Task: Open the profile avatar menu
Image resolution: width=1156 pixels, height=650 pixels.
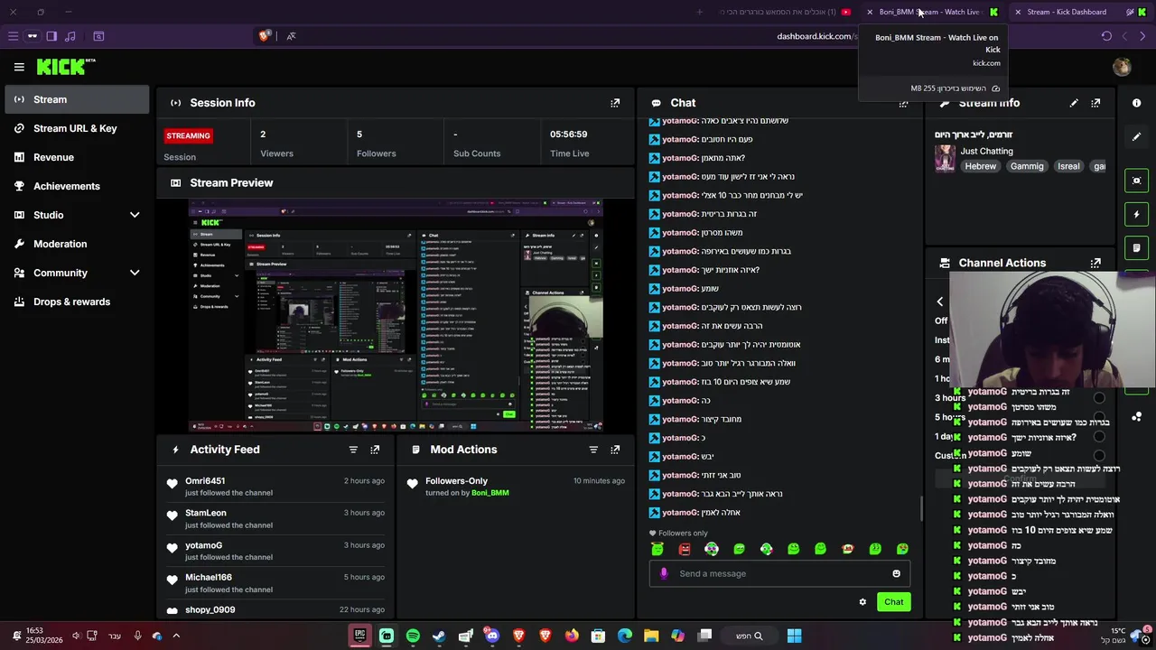Action: 1122,67
